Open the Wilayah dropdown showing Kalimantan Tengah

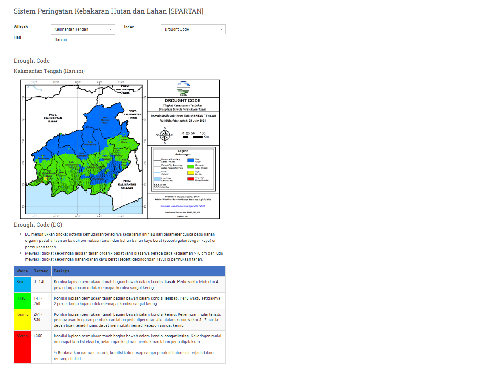83,29
